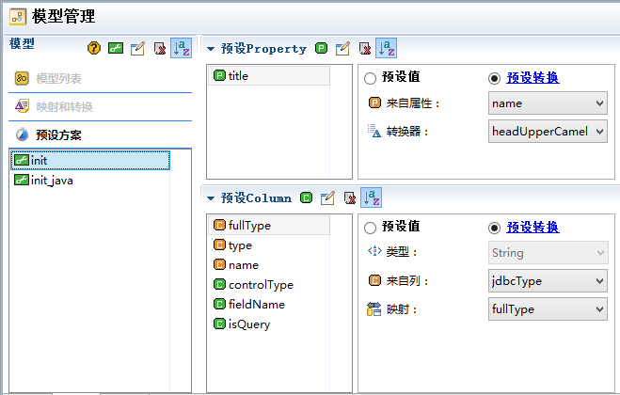Viewport: 620px width, 395px height.
Task: Switch to the 模型列表 tab
Action: coord(58,78)
